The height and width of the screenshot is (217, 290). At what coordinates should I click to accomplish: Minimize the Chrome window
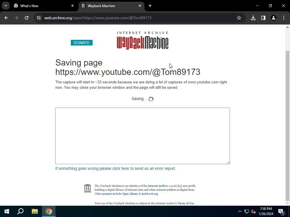coord(257,6)
